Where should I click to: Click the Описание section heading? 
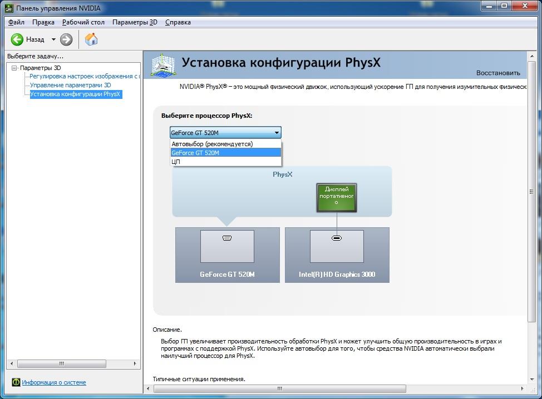(167, 330)
